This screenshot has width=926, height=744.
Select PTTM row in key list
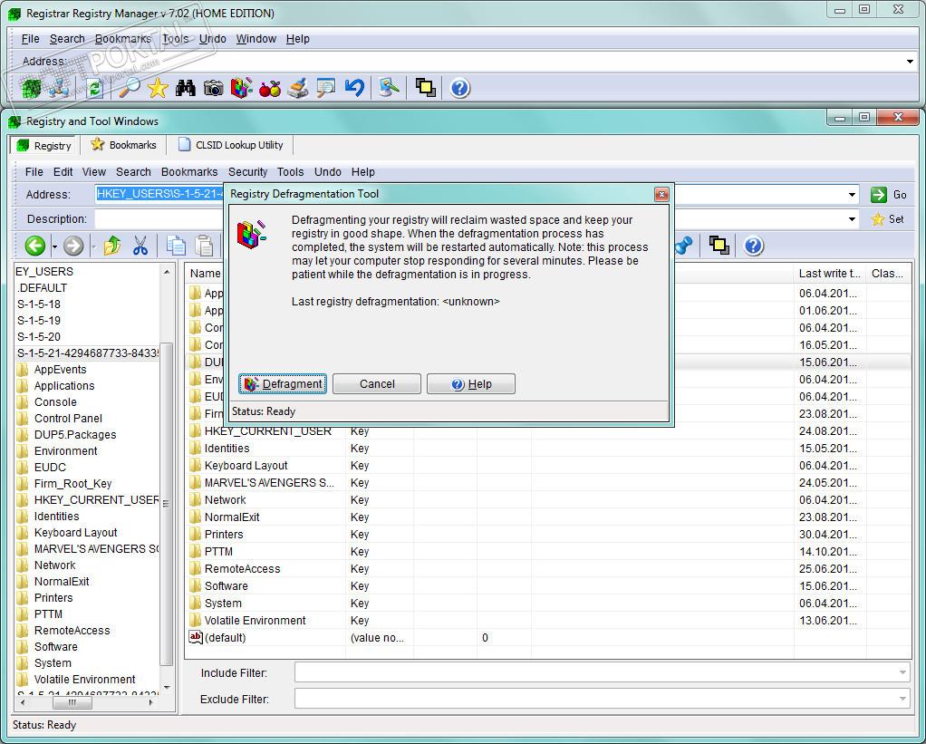click(x=549, y=552)
